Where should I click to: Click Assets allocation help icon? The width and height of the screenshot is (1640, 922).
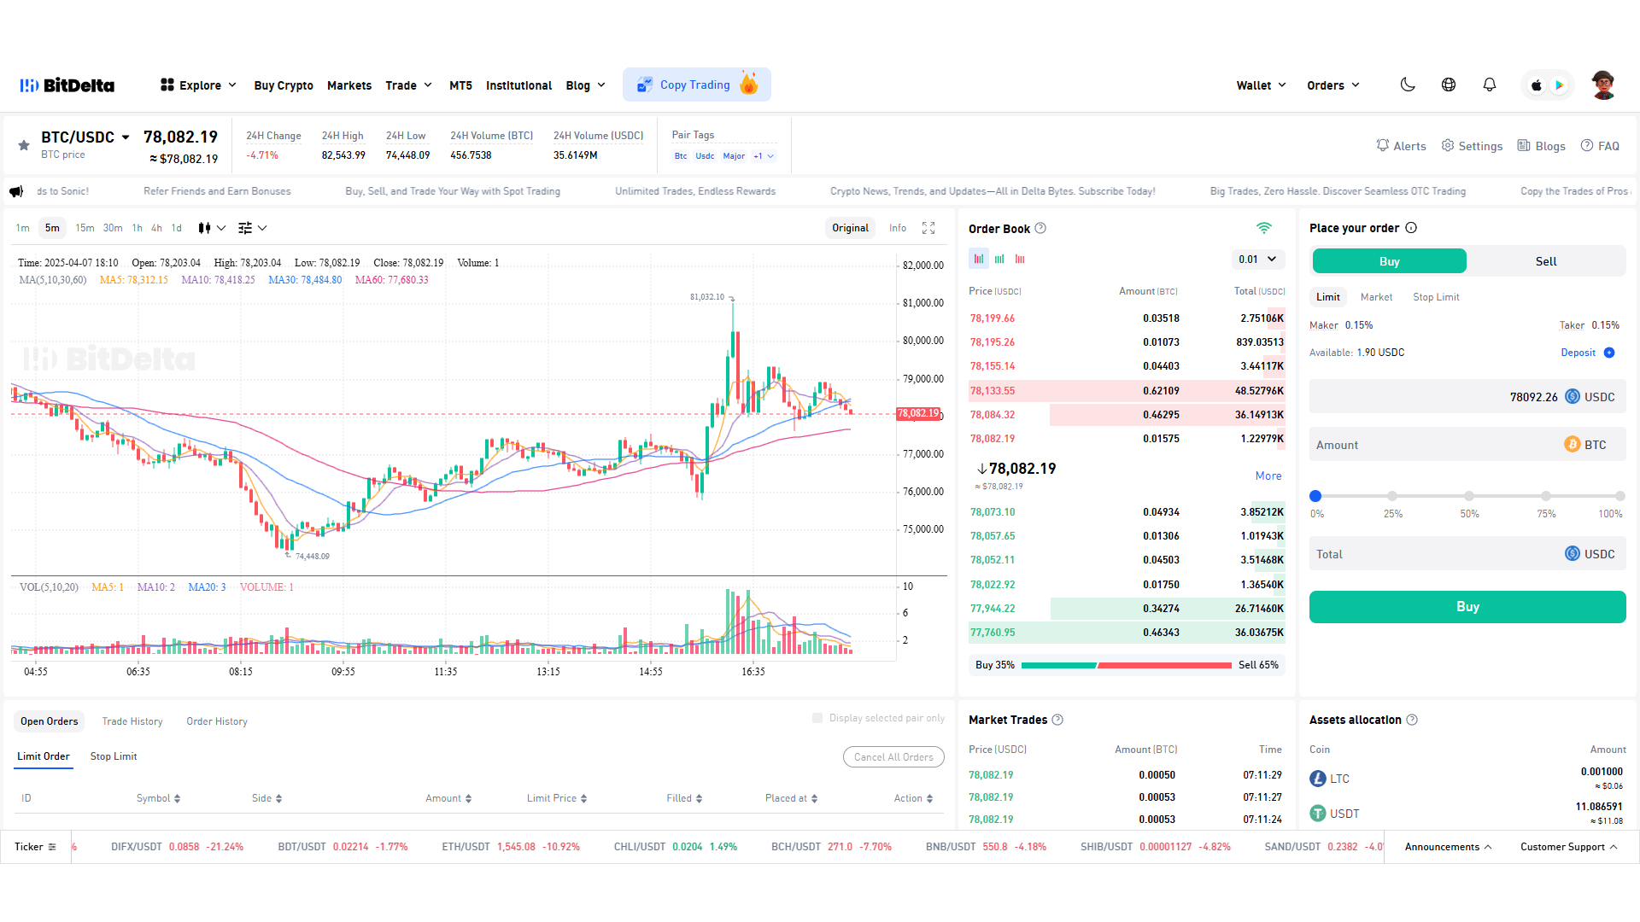pyautogui.click(x=1412, y=720)
